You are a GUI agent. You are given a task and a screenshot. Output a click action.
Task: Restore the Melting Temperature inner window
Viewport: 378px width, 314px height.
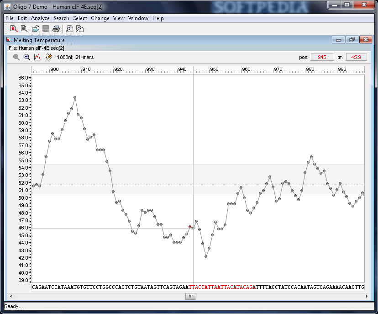[x=352, y=40]
